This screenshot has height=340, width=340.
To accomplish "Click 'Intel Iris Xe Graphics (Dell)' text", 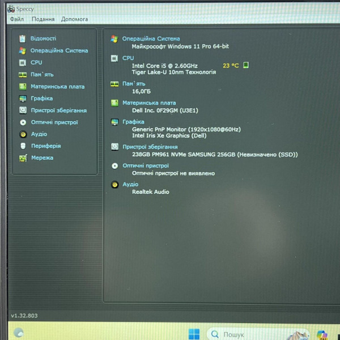I will tap(169, 136).
